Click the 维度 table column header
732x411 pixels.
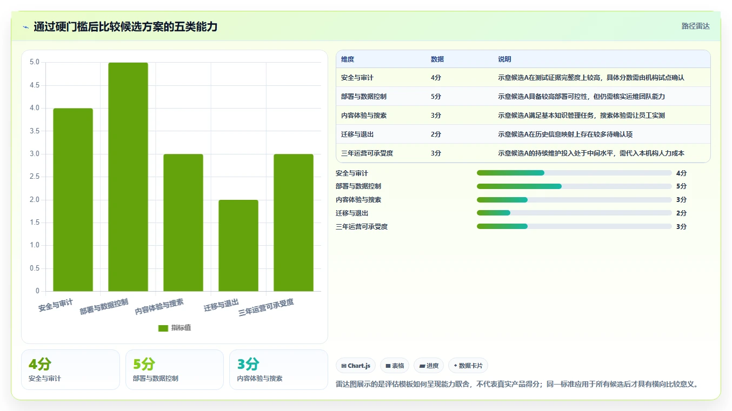[x=348, y=59]
